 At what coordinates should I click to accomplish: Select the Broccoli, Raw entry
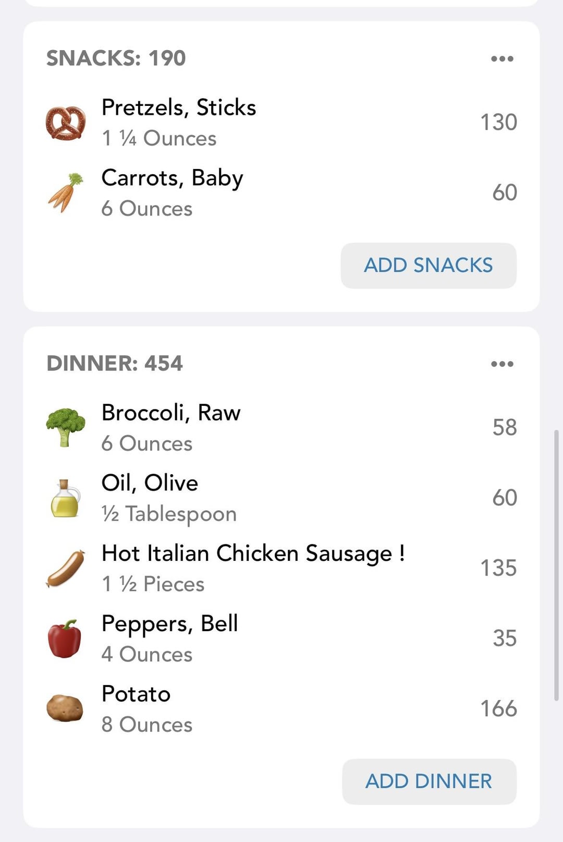click(281, 427)
